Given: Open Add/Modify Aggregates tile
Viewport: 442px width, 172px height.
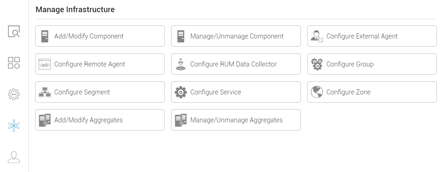Looking at the screenshot, I should [100, 120].
